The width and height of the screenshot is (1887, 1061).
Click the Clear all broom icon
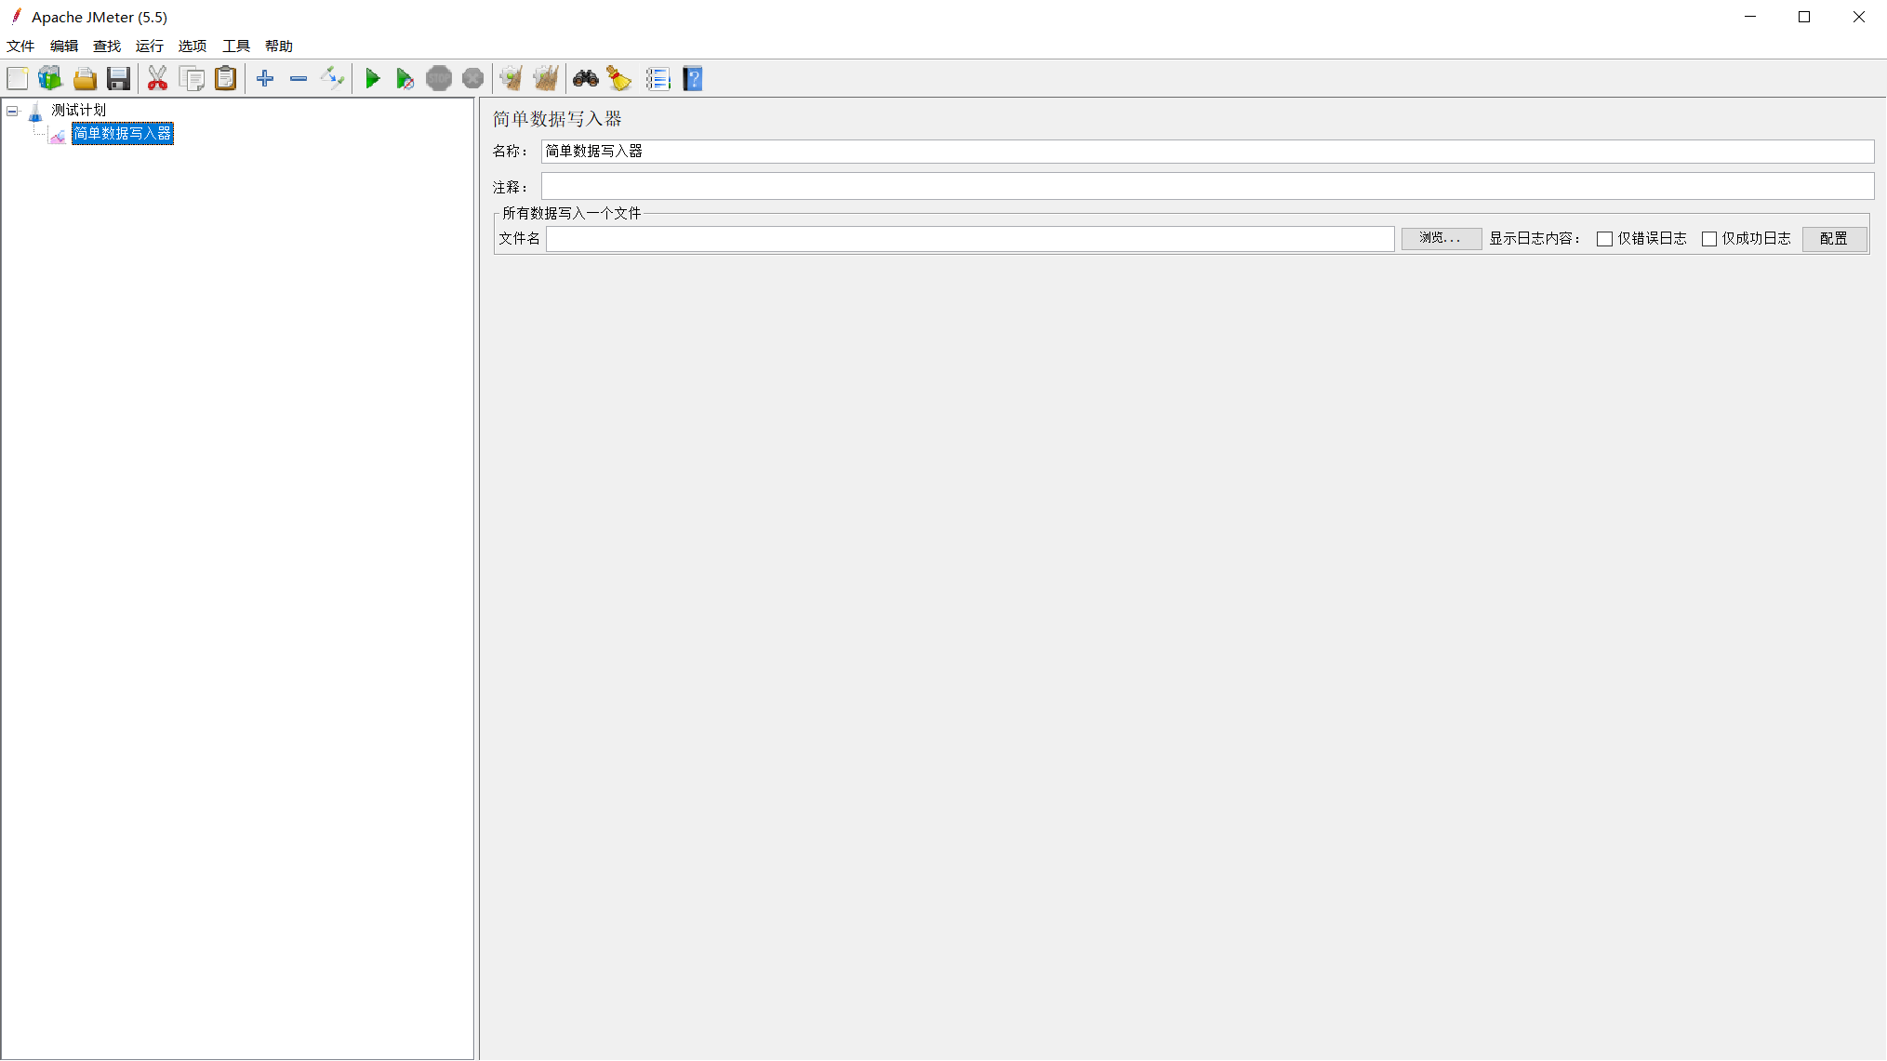[546, 79]
